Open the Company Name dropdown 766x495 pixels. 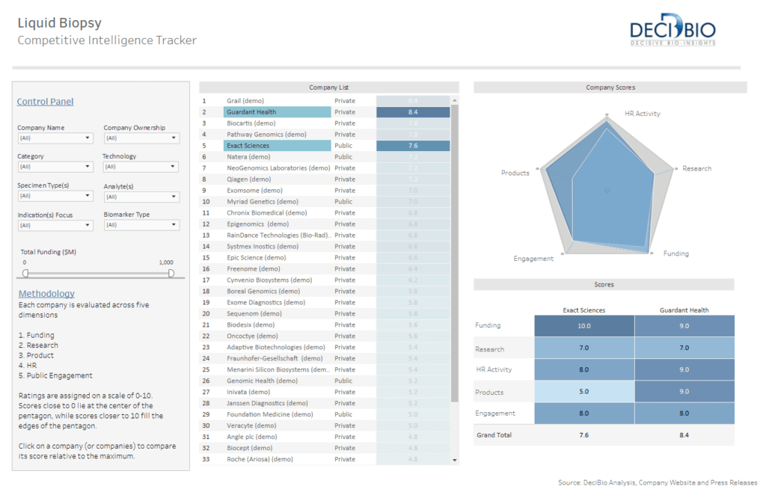coord(55,138)
